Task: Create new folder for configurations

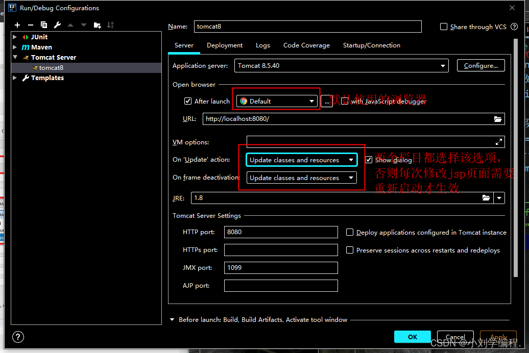Action: click(97, 25)
